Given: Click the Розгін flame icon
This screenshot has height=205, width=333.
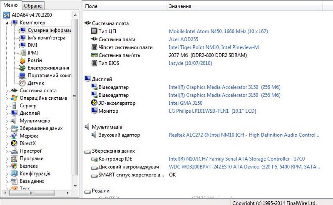Looking at the screenshot, I should tap(22, 60).
